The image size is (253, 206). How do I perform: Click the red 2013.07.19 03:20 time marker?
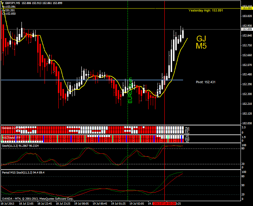[164, 204]
